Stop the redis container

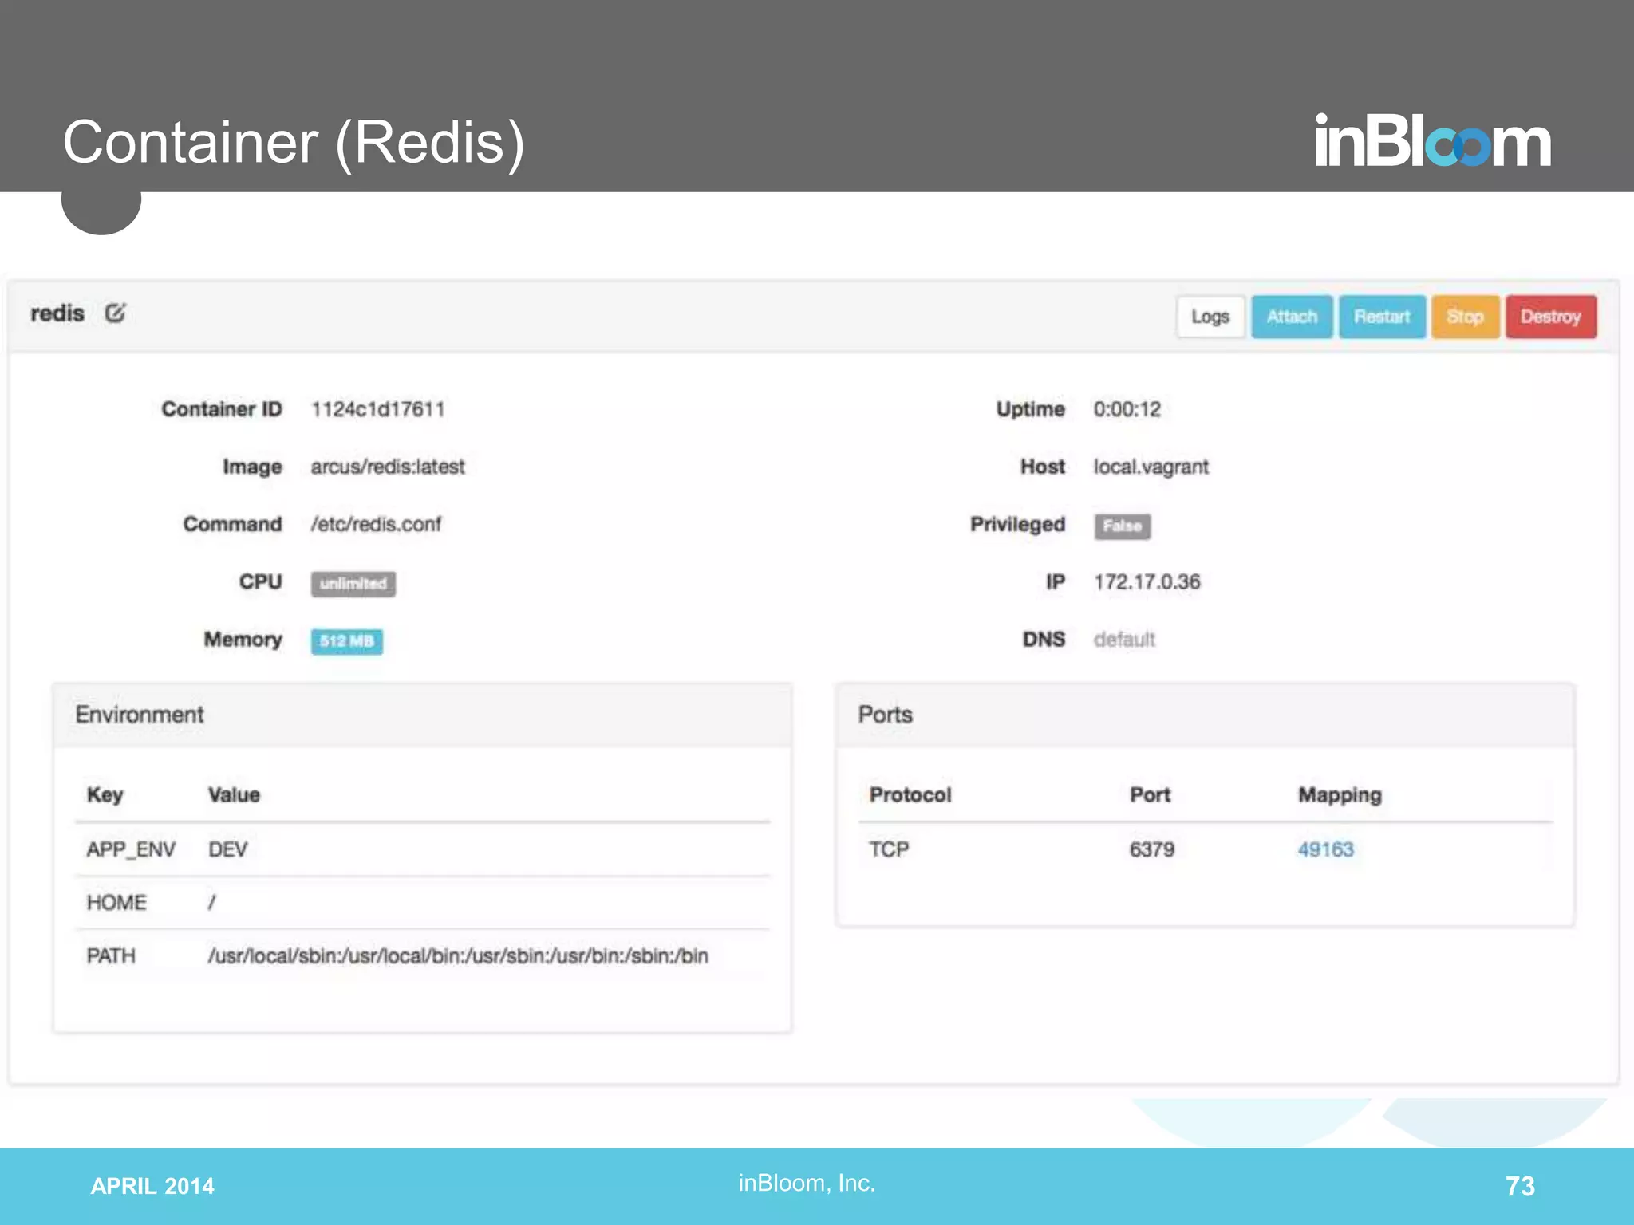pyautogui.click(x=1465, y=317)
